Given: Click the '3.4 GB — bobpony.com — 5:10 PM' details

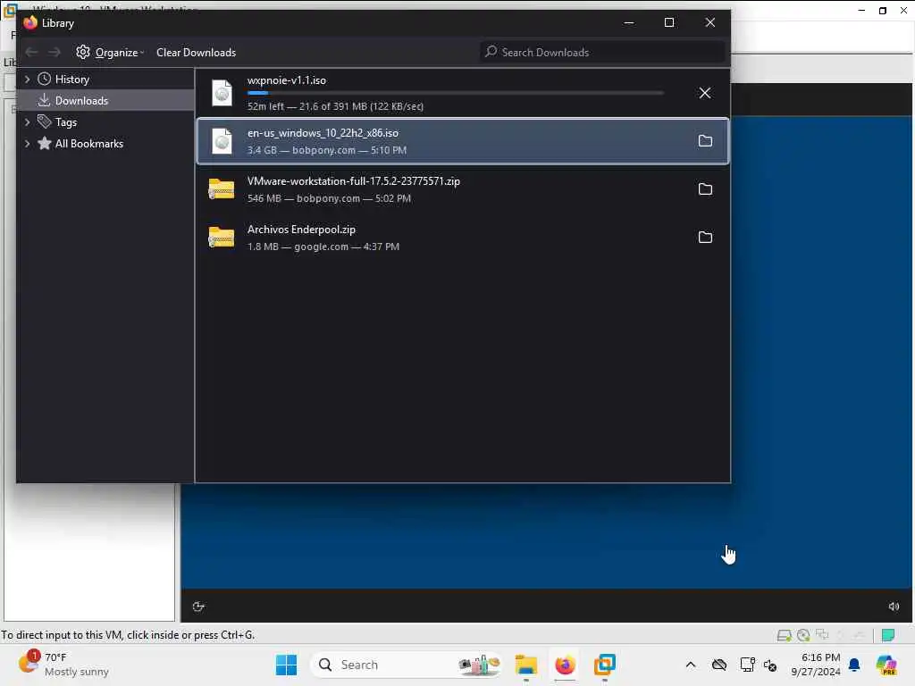Looking at the screenshot, I should coord(327,150).
